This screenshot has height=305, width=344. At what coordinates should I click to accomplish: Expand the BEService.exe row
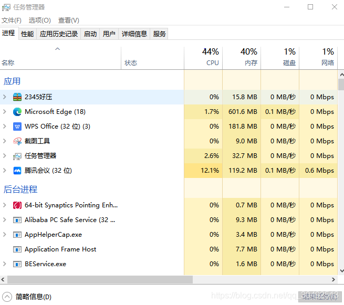pos(5,264)
